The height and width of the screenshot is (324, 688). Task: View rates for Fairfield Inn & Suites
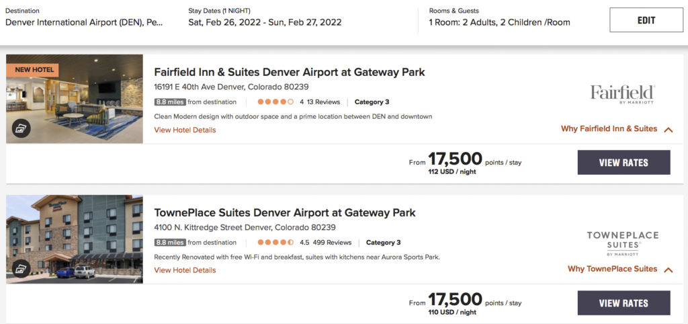(x=623, y=163)
